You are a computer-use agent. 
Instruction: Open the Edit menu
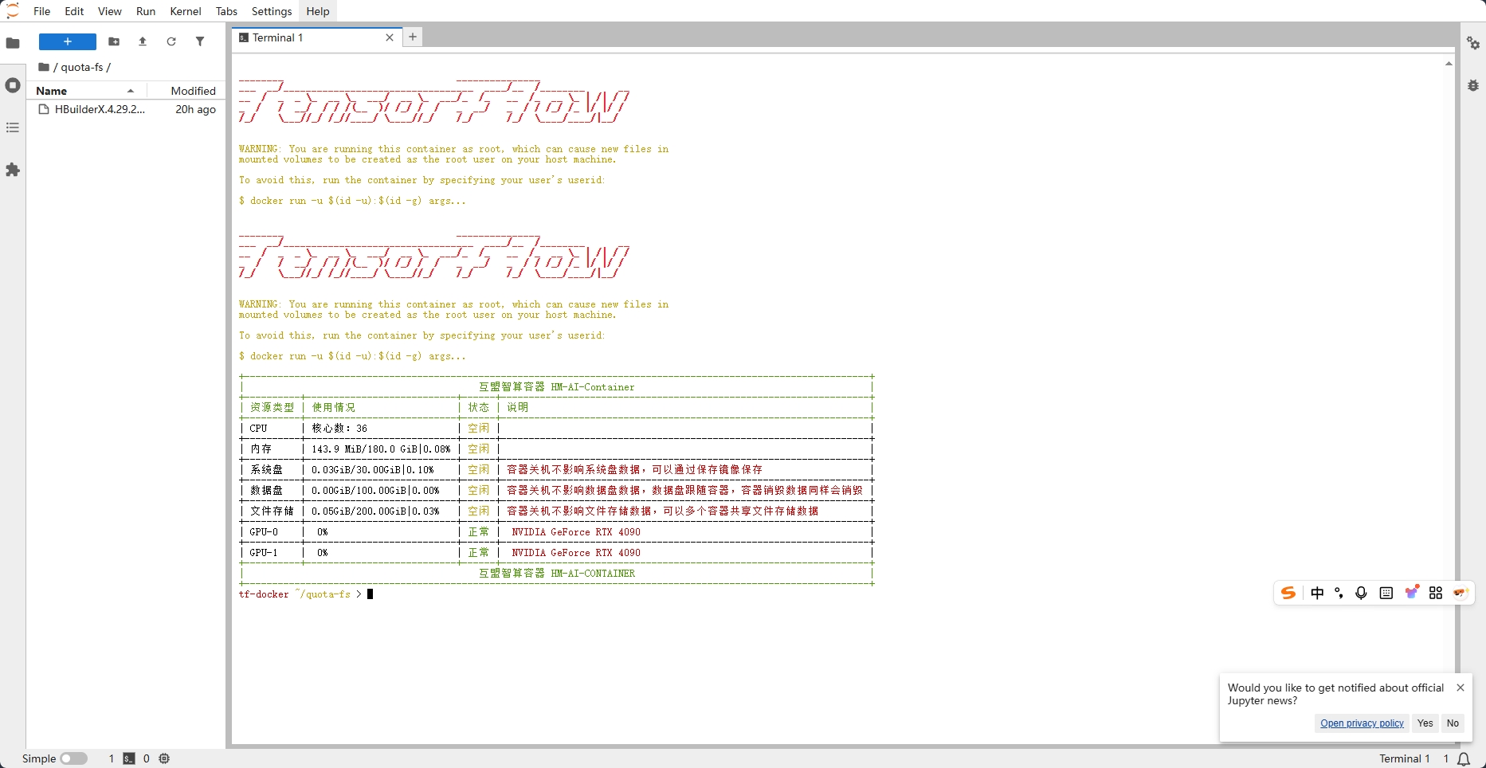pos(74,11)
